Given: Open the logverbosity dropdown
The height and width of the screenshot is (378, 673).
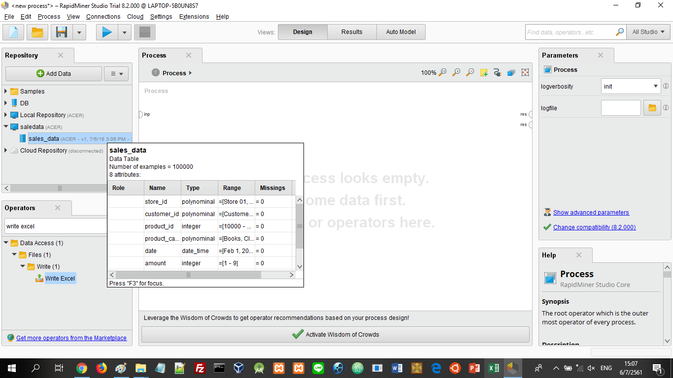Looking at the screenshot, I should [631, 86].
